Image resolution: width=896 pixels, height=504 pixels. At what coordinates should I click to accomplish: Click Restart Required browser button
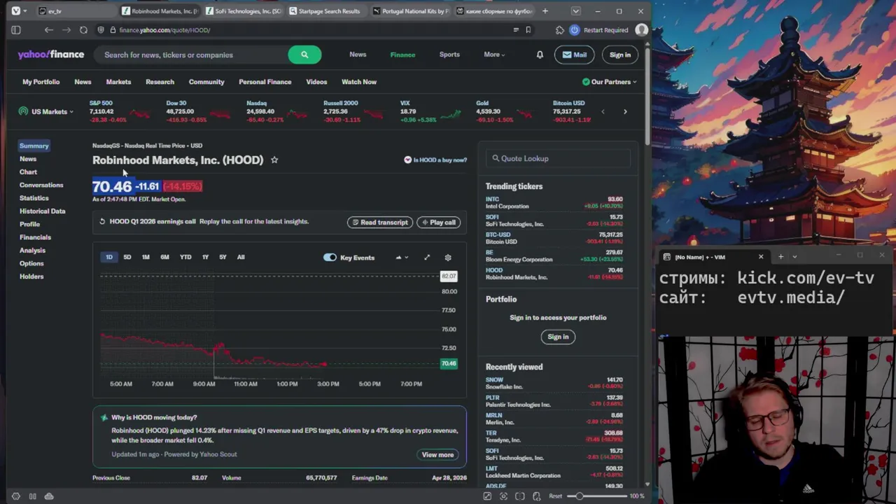click(599, 30)
